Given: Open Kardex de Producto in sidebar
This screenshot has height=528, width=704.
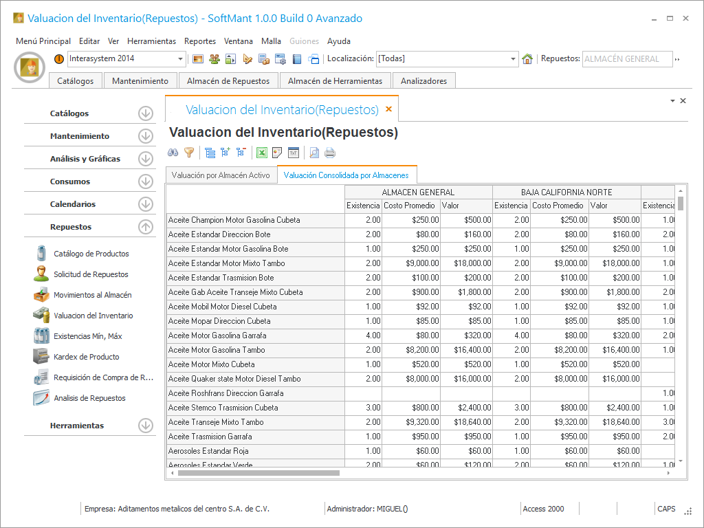Looking at the screenshot, I should pos(86,357).
